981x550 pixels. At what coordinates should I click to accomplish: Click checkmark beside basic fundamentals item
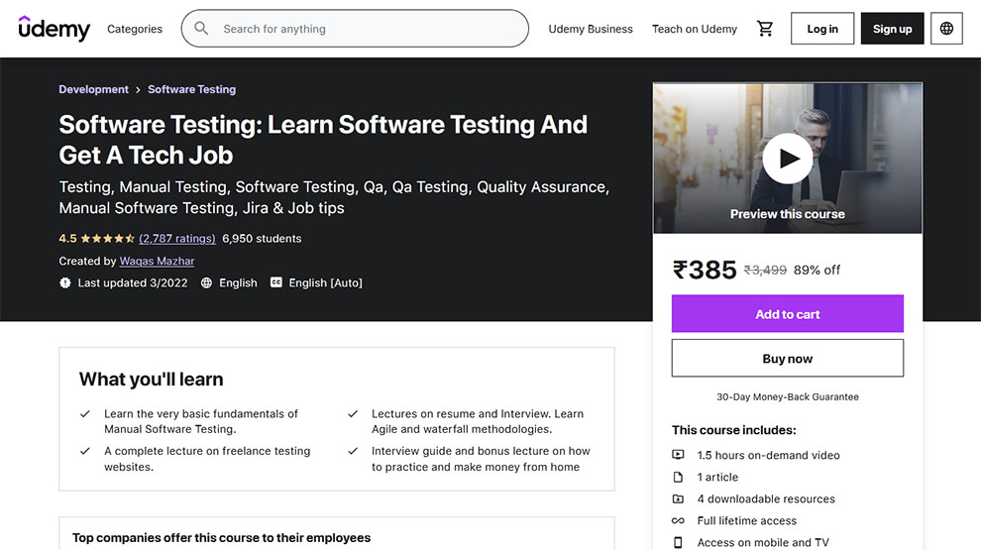(x=85, y=413)
